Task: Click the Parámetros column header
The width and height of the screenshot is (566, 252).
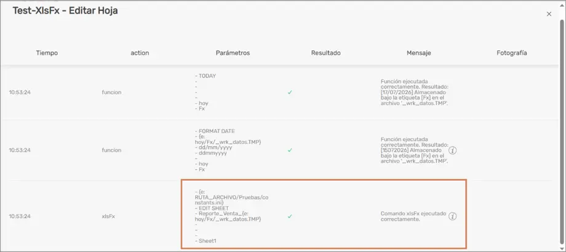Action: [x=233, y=53]
